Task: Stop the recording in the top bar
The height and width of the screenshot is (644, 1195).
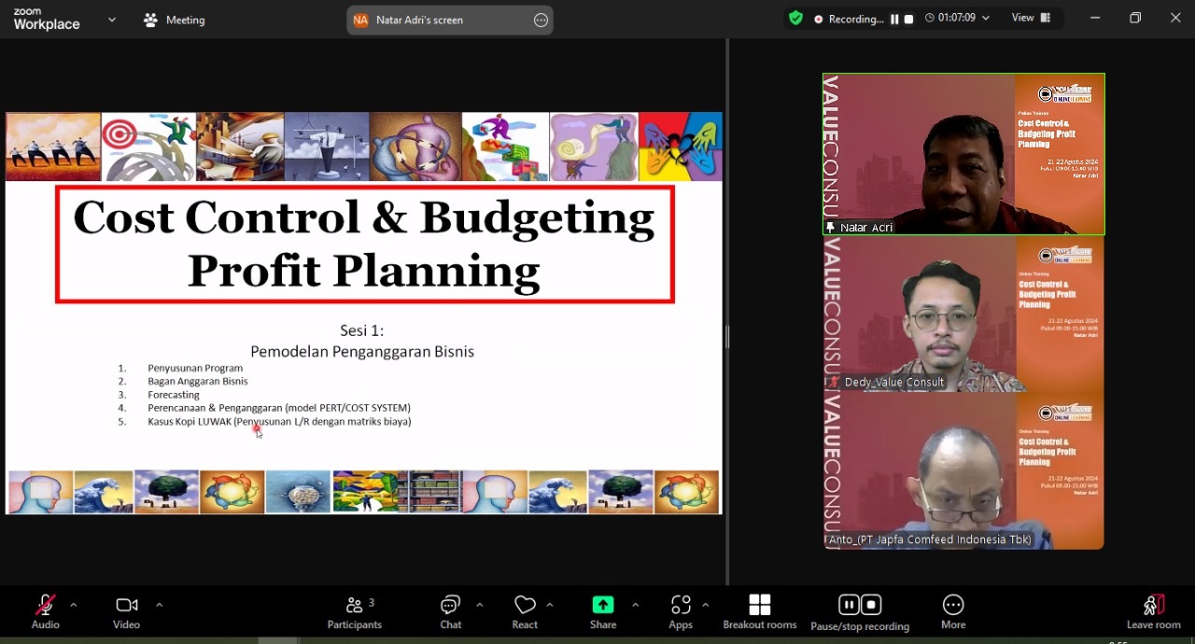Action: click(x=908, y=19)
